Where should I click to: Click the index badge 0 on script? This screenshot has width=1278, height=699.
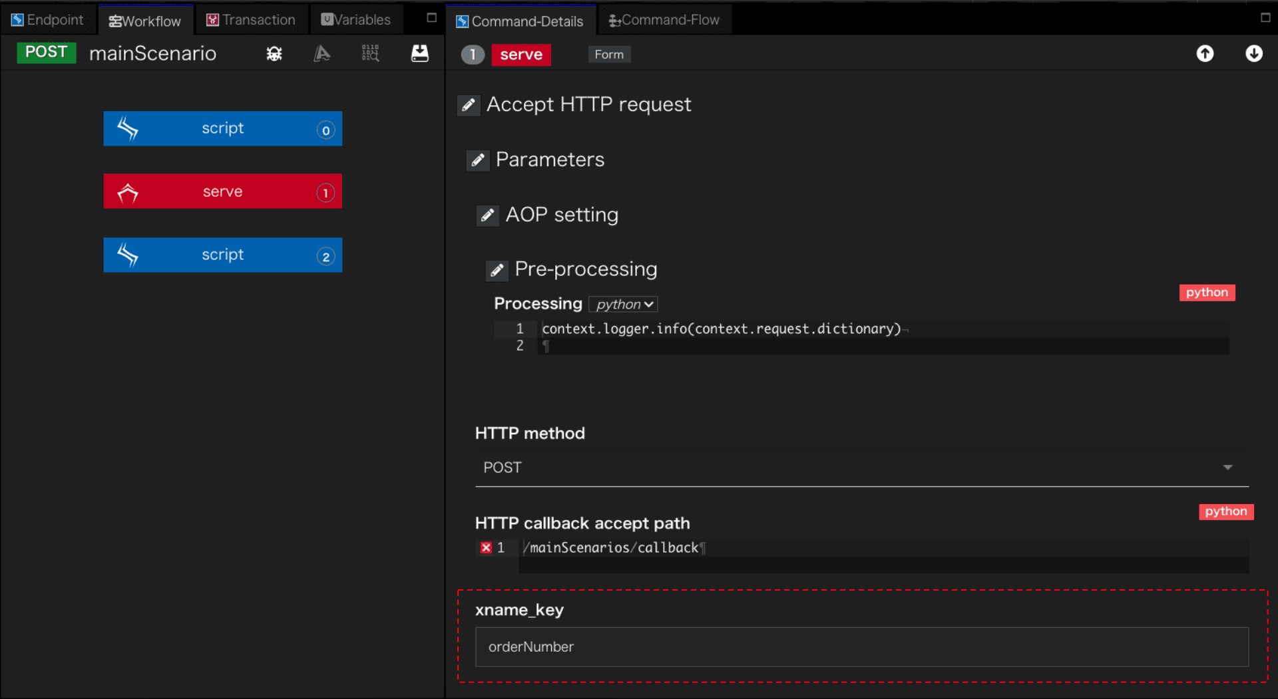point(325,130)
